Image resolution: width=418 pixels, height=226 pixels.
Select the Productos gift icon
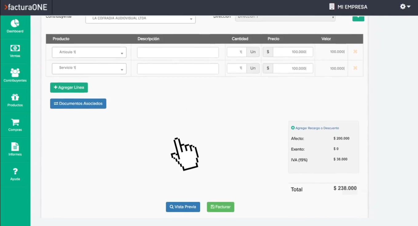coord(15,97)
